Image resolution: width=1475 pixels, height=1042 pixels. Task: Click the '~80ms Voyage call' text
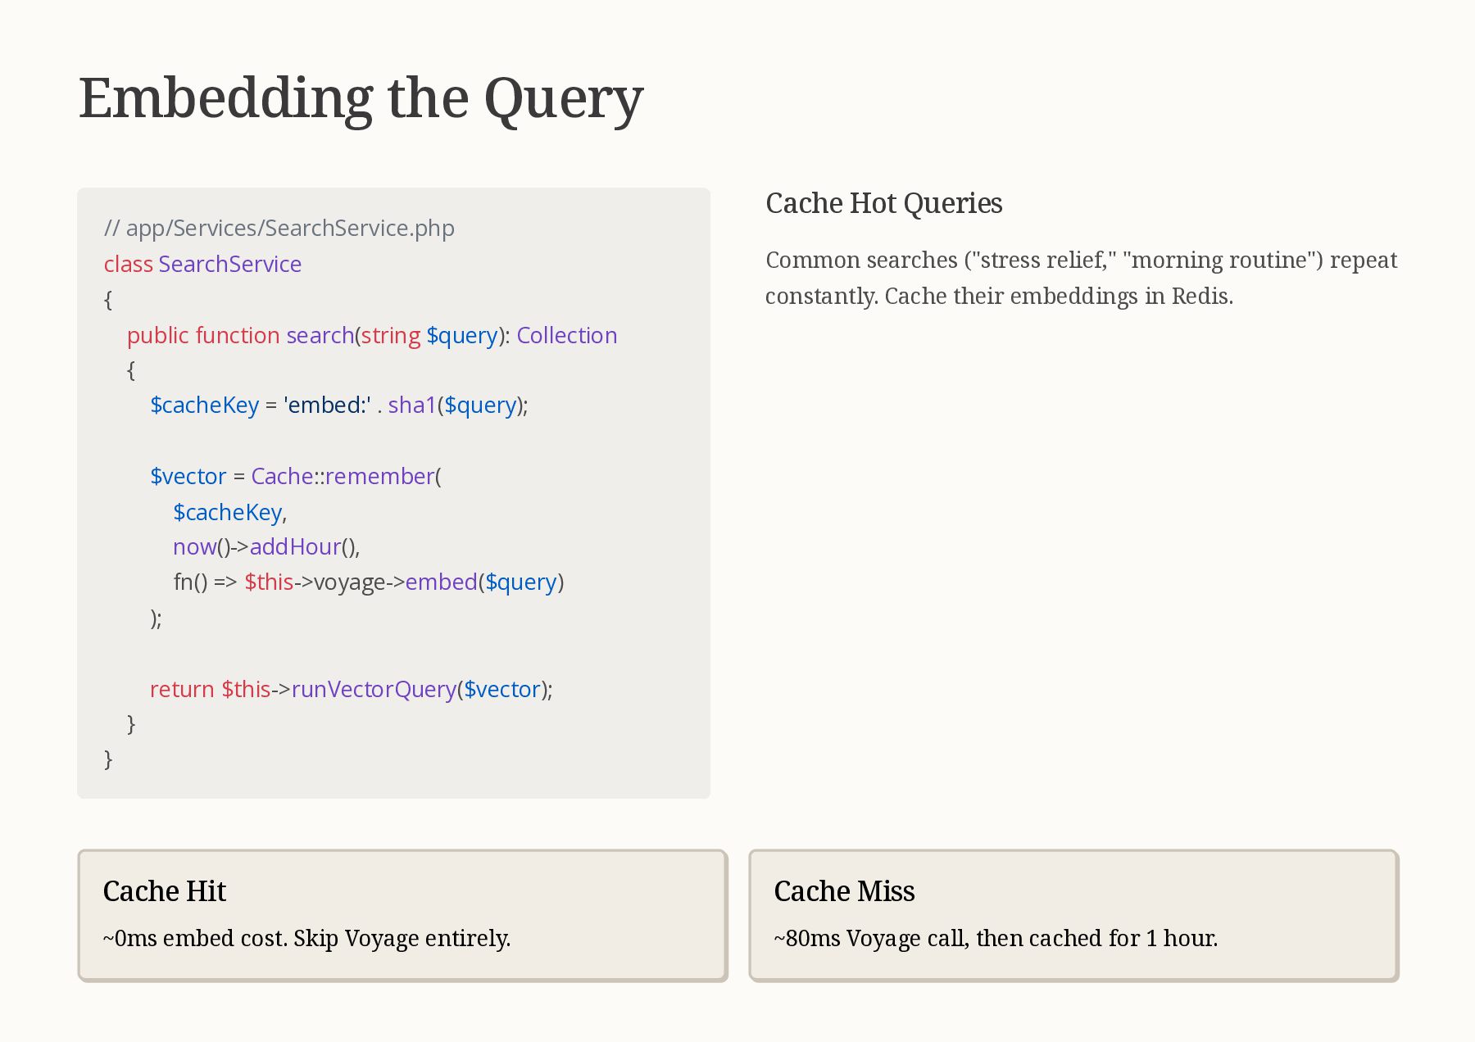coord(996,938)
